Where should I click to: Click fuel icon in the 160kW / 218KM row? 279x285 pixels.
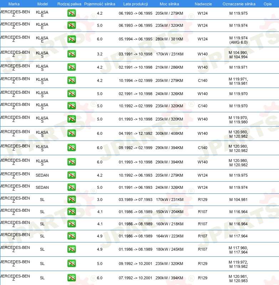(x=71, y=224)
